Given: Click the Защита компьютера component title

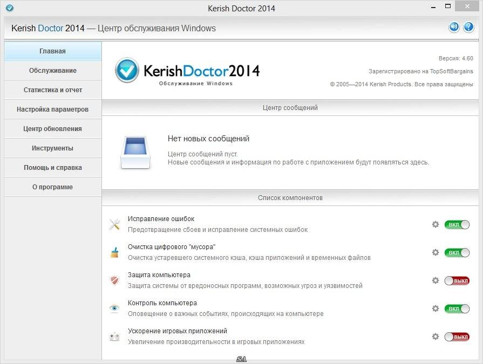Looking at the screenshot, I should pos(159,275).
